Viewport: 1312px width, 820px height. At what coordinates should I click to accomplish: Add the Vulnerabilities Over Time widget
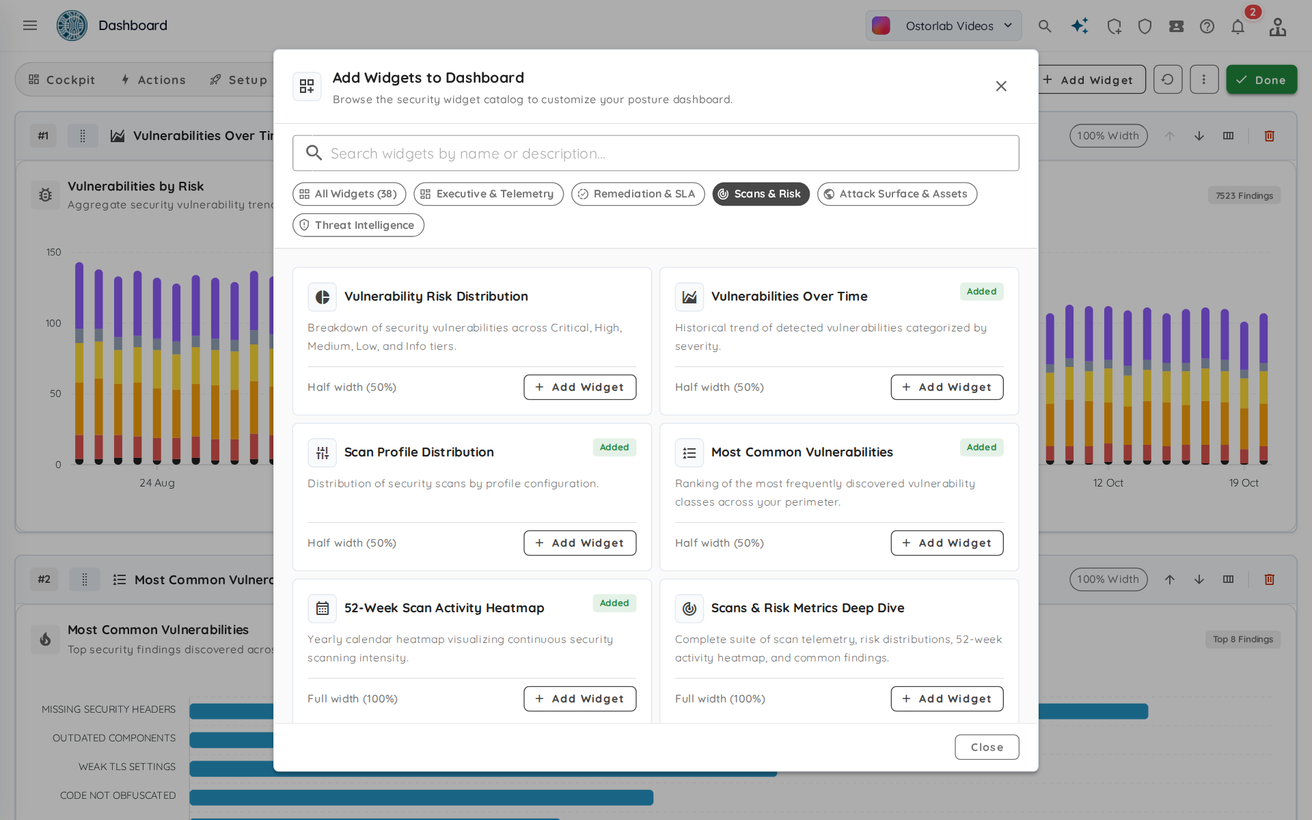pyautogui.click(x=947, y=387)
